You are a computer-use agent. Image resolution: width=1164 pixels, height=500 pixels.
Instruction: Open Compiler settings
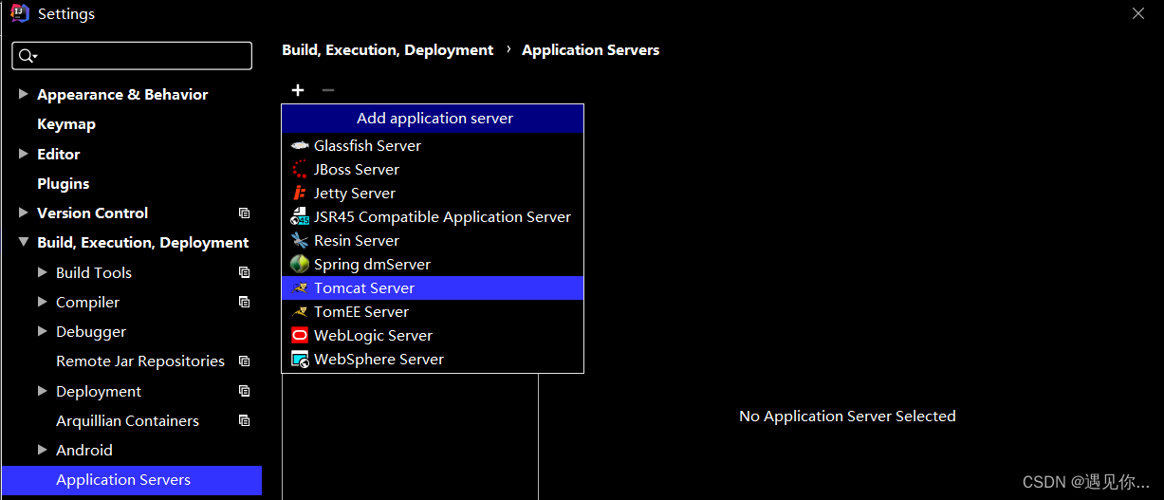click(87, 303)
